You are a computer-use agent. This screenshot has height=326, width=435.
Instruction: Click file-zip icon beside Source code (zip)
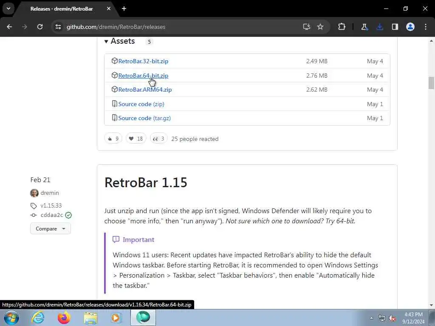(x=114, y=104)
